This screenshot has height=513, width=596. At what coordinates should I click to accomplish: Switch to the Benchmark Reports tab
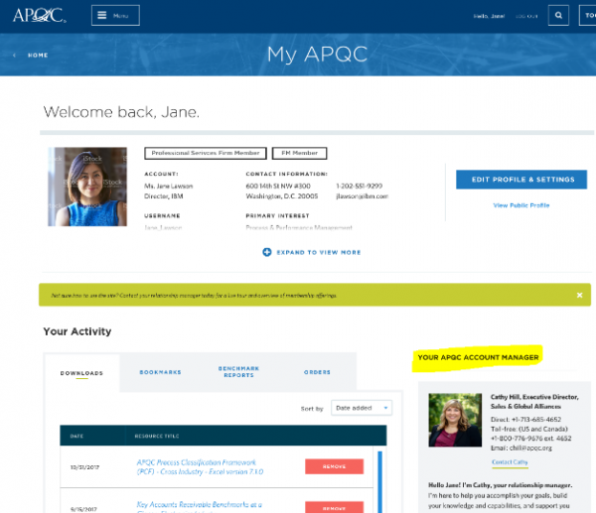(x=238, y=372)
